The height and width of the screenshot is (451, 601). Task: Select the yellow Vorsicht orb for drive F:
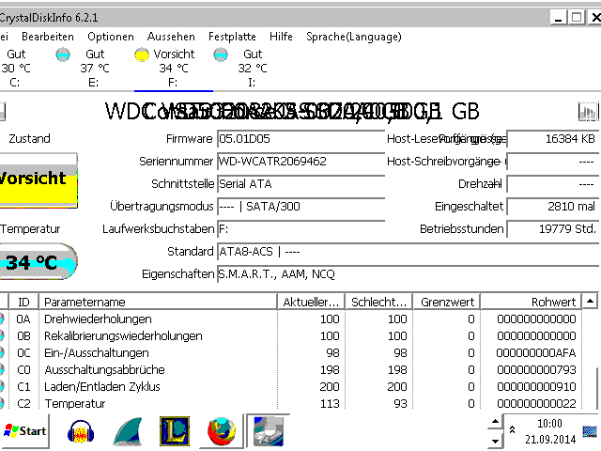click(x=142, y=54)
